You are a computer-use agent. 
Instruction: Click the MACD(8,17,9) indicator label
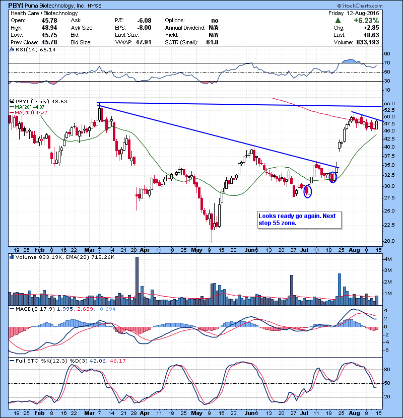coord(35,309)
